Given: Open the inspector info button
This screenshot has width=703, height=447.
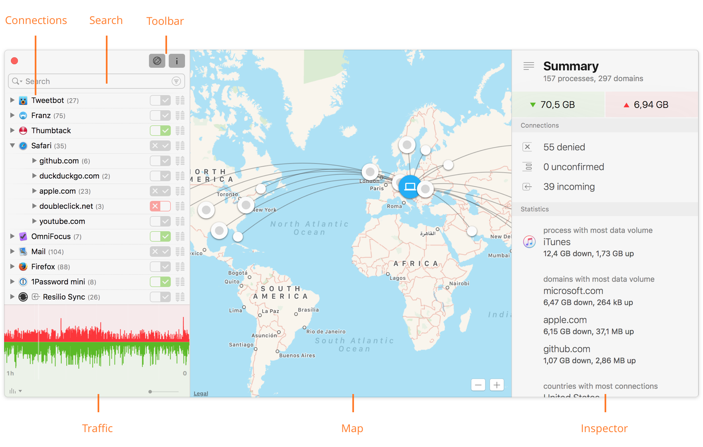Looking at the screenshot, I should (x=177, y=61).
